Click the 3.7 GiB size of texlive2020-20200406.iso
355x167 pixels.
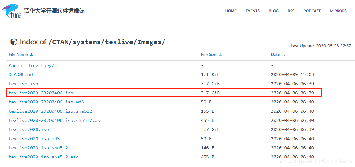210,93
